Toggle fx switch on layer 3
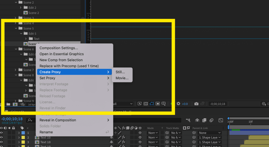The height and width of the screenshot is (147, 269). 124,142
